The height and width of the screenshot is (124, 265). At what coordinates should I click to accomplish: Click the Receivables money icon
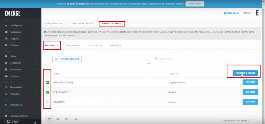[6, 87]
